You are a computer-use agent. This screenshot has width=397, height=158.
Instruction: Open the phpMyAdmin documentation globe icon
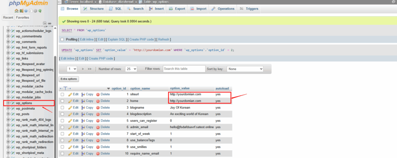[x=26, y=11]
